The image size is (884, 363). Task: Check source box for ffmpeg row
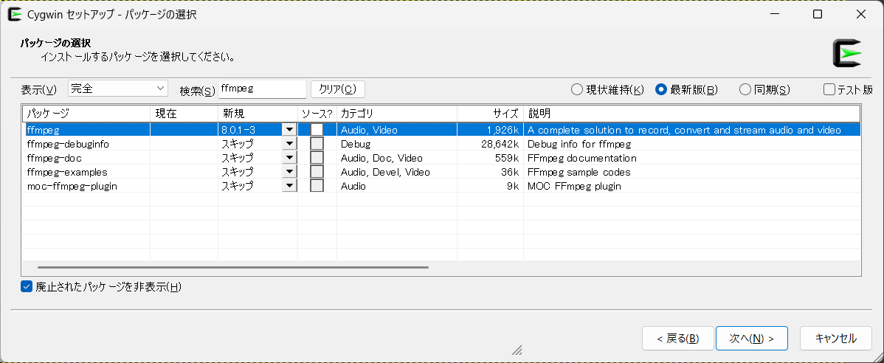pyautogui.click(x=317, y=130)
